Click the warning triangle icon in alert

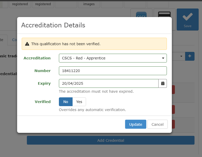point(27,44)
